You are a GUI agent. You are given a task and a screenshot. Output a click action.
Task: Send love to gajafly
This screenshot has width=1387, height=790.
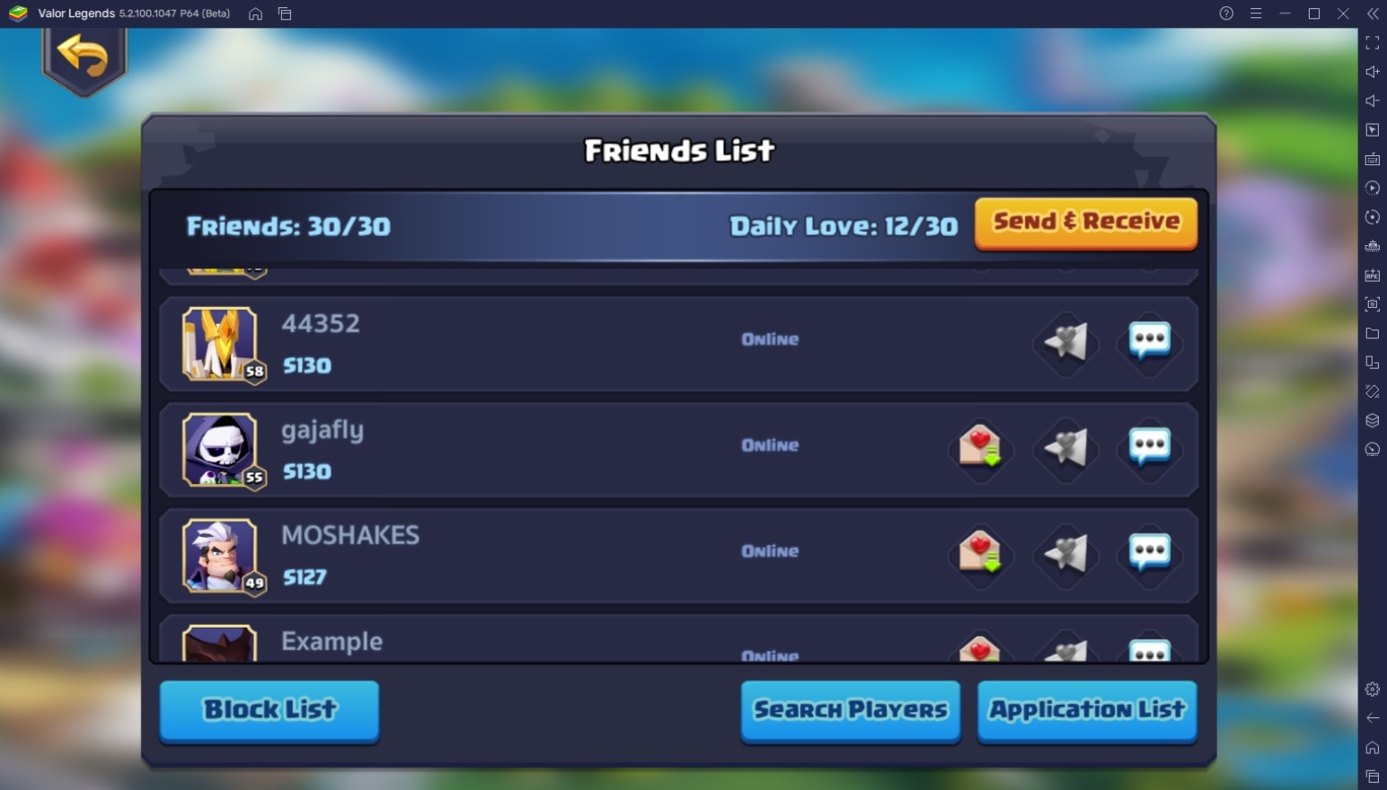pos(1065,447)
